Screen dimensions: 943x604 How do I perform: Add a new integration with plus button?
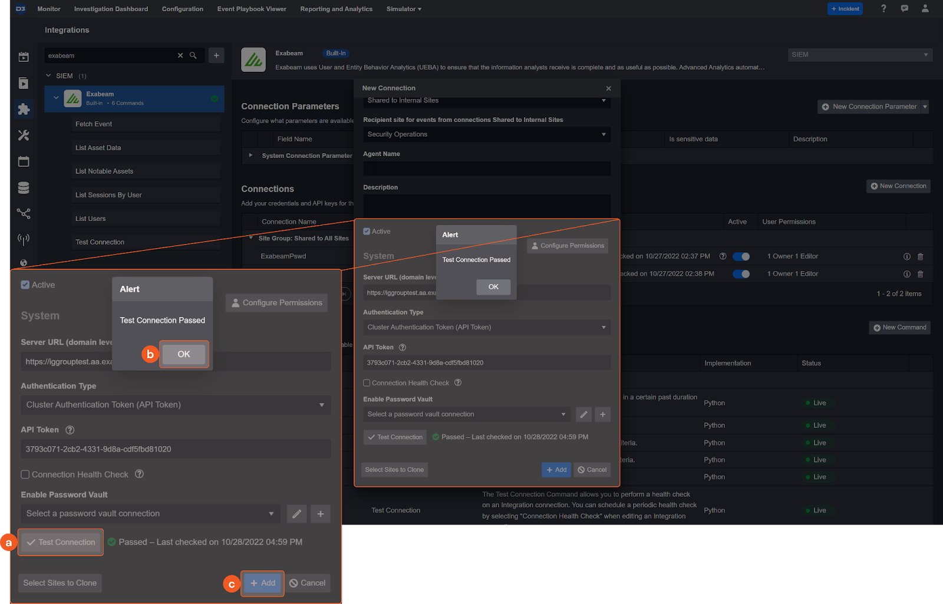216,55
